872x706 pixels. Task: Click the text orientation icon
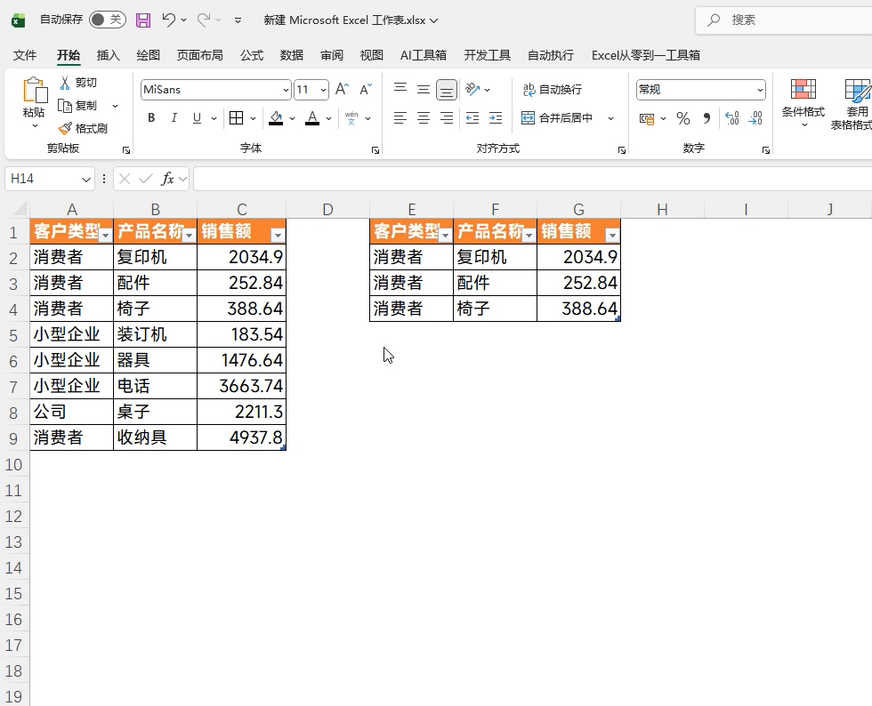click(472, 89)
